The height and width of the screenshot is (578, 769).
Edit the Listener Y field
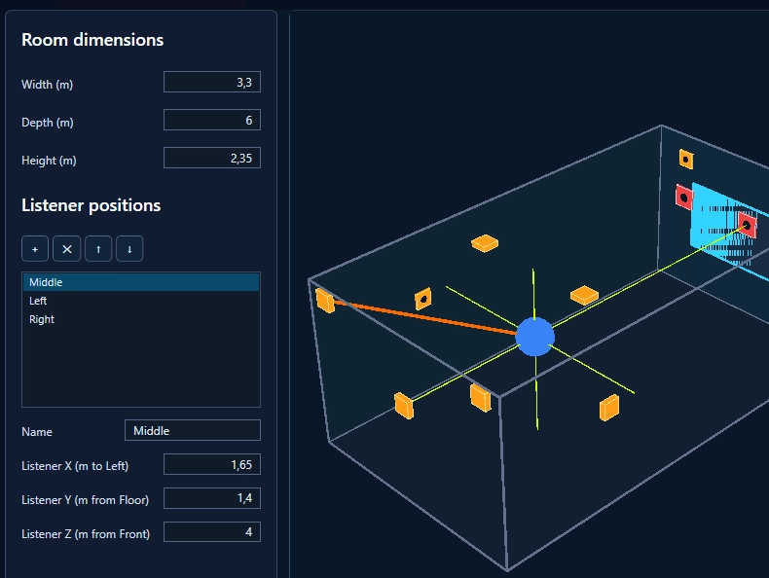tap(212, 498)
